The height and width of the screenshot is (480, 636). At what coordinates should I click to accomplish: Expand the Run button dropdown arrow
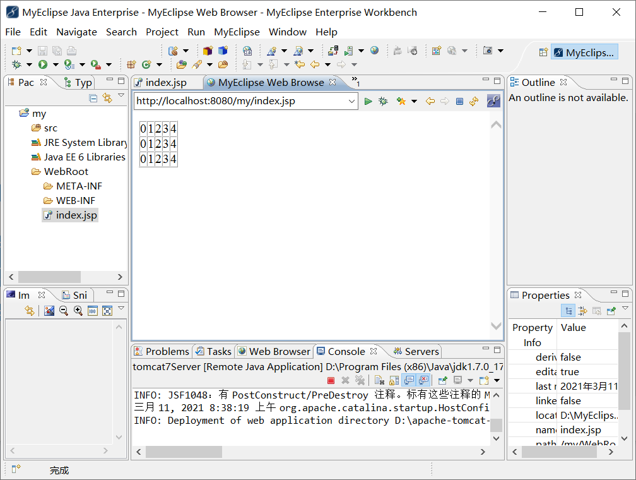(x=56, y=64)
